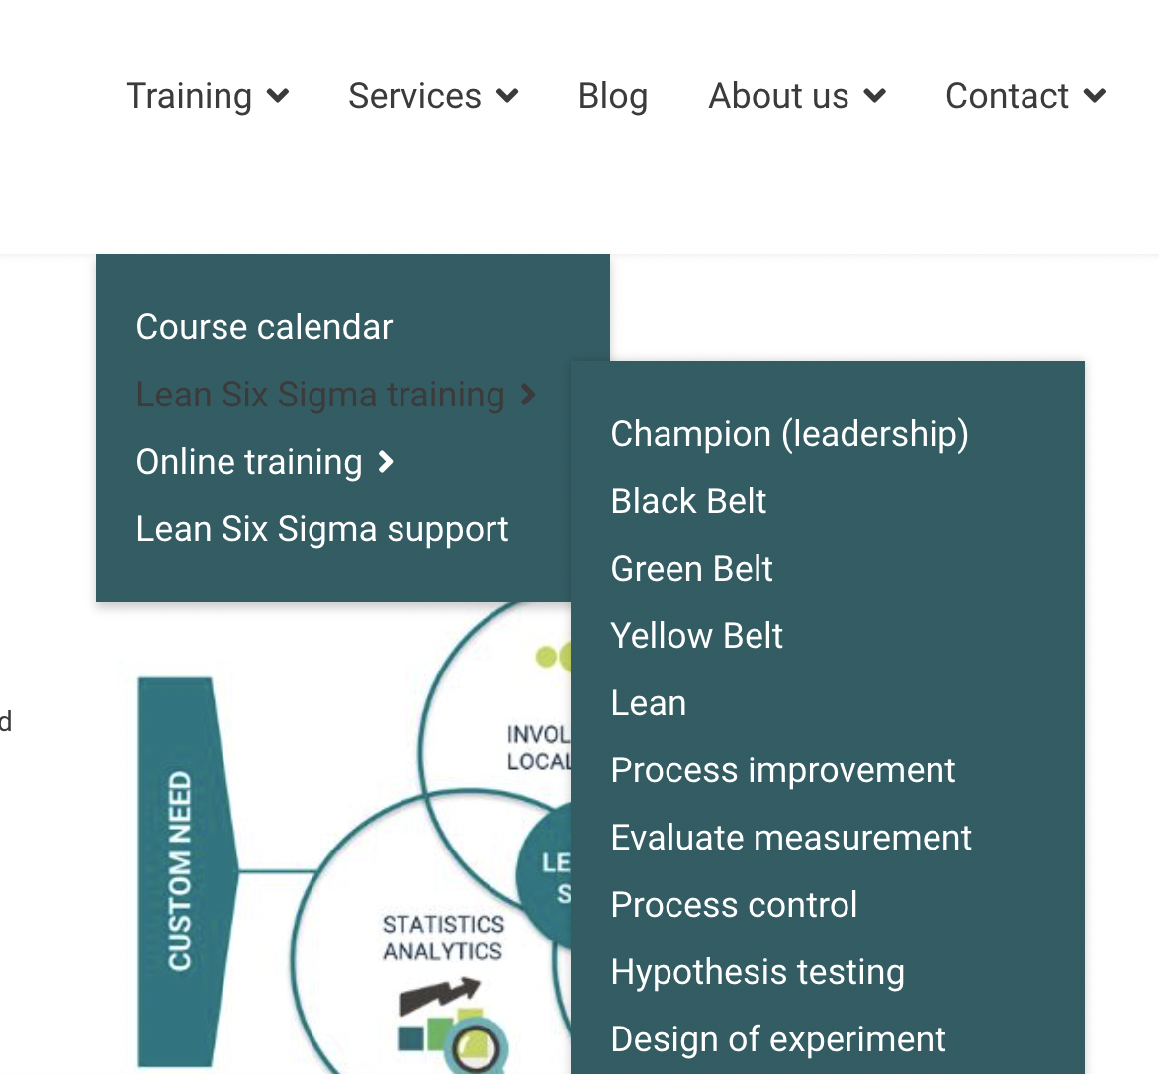The image size is (1159, 1074).
Task: Open the Contact menu chevron
Action: 1095,96
